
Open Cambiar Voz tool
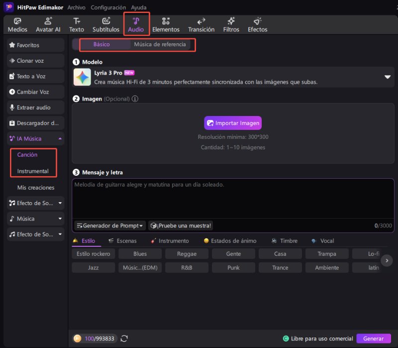pos(35,92)
